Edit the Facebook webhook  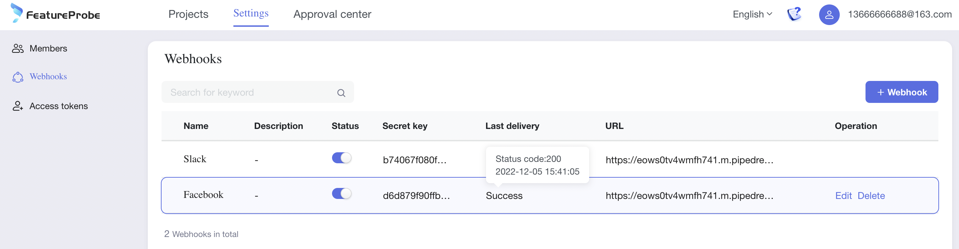(843, 195)
